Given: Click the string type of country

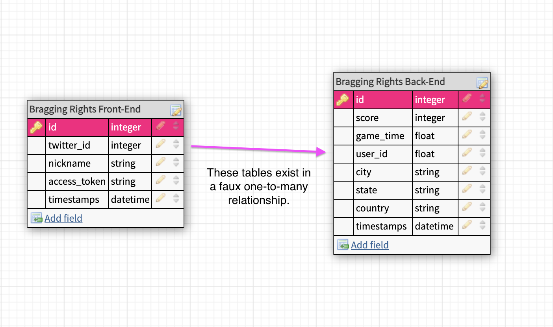Looking at the screenshot, I should pos(427,208).
